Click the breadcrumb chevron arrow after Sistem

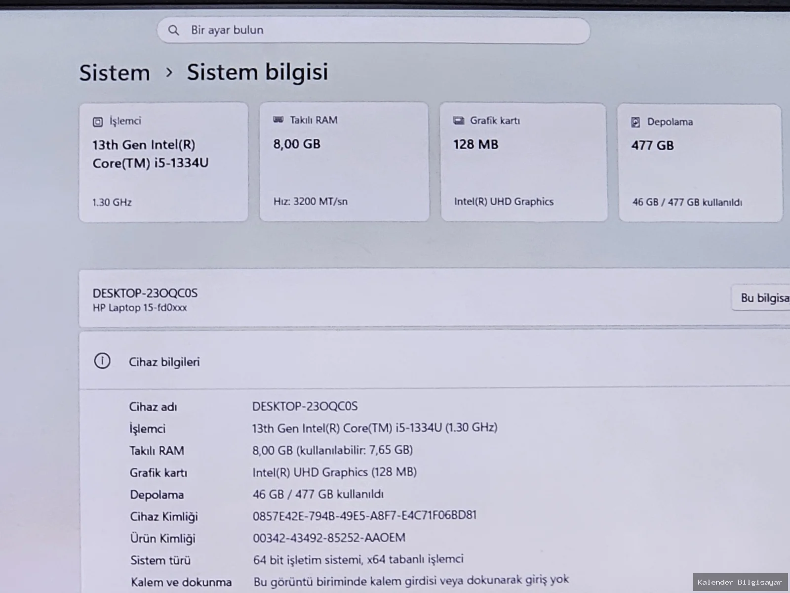(169, 73)
